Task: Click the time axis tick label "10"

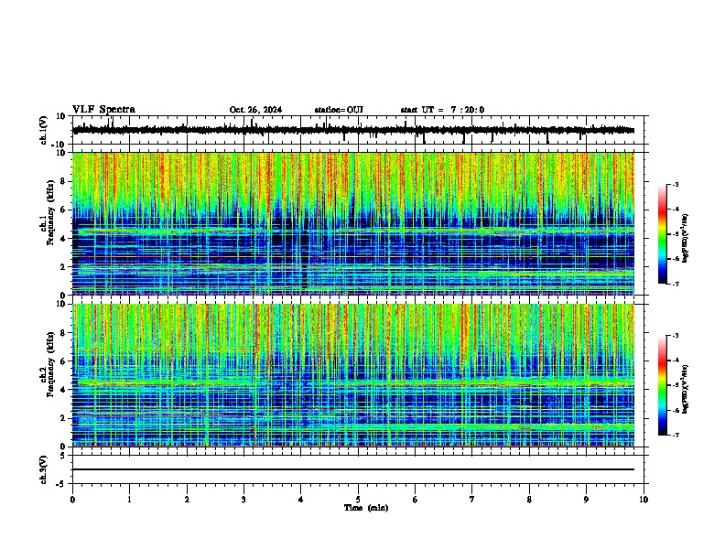Action: click(644, 500)
